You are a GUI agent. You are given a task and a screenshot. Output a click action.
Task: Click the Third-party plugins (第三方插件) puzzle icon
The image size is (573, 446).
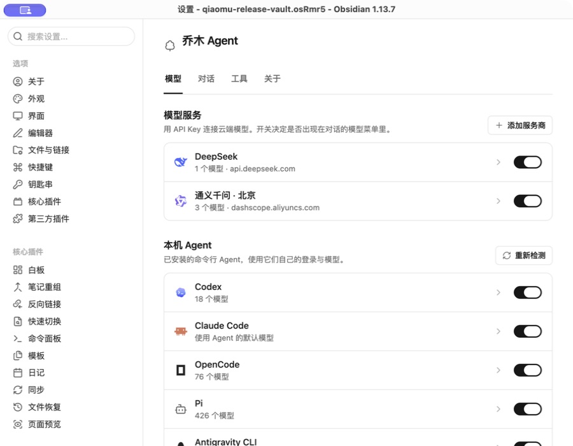(x=18, y=219)
